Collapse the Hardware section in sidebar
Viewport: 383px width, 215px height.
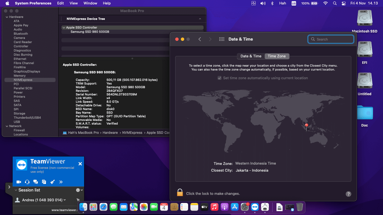coord(7,17)
